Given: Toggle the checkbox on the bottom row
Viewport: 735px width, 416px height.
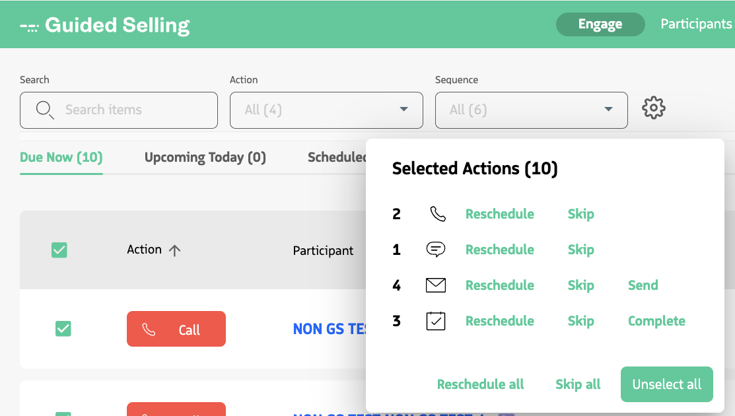Looking at the screenshot, I should click(x=63, y=413).
